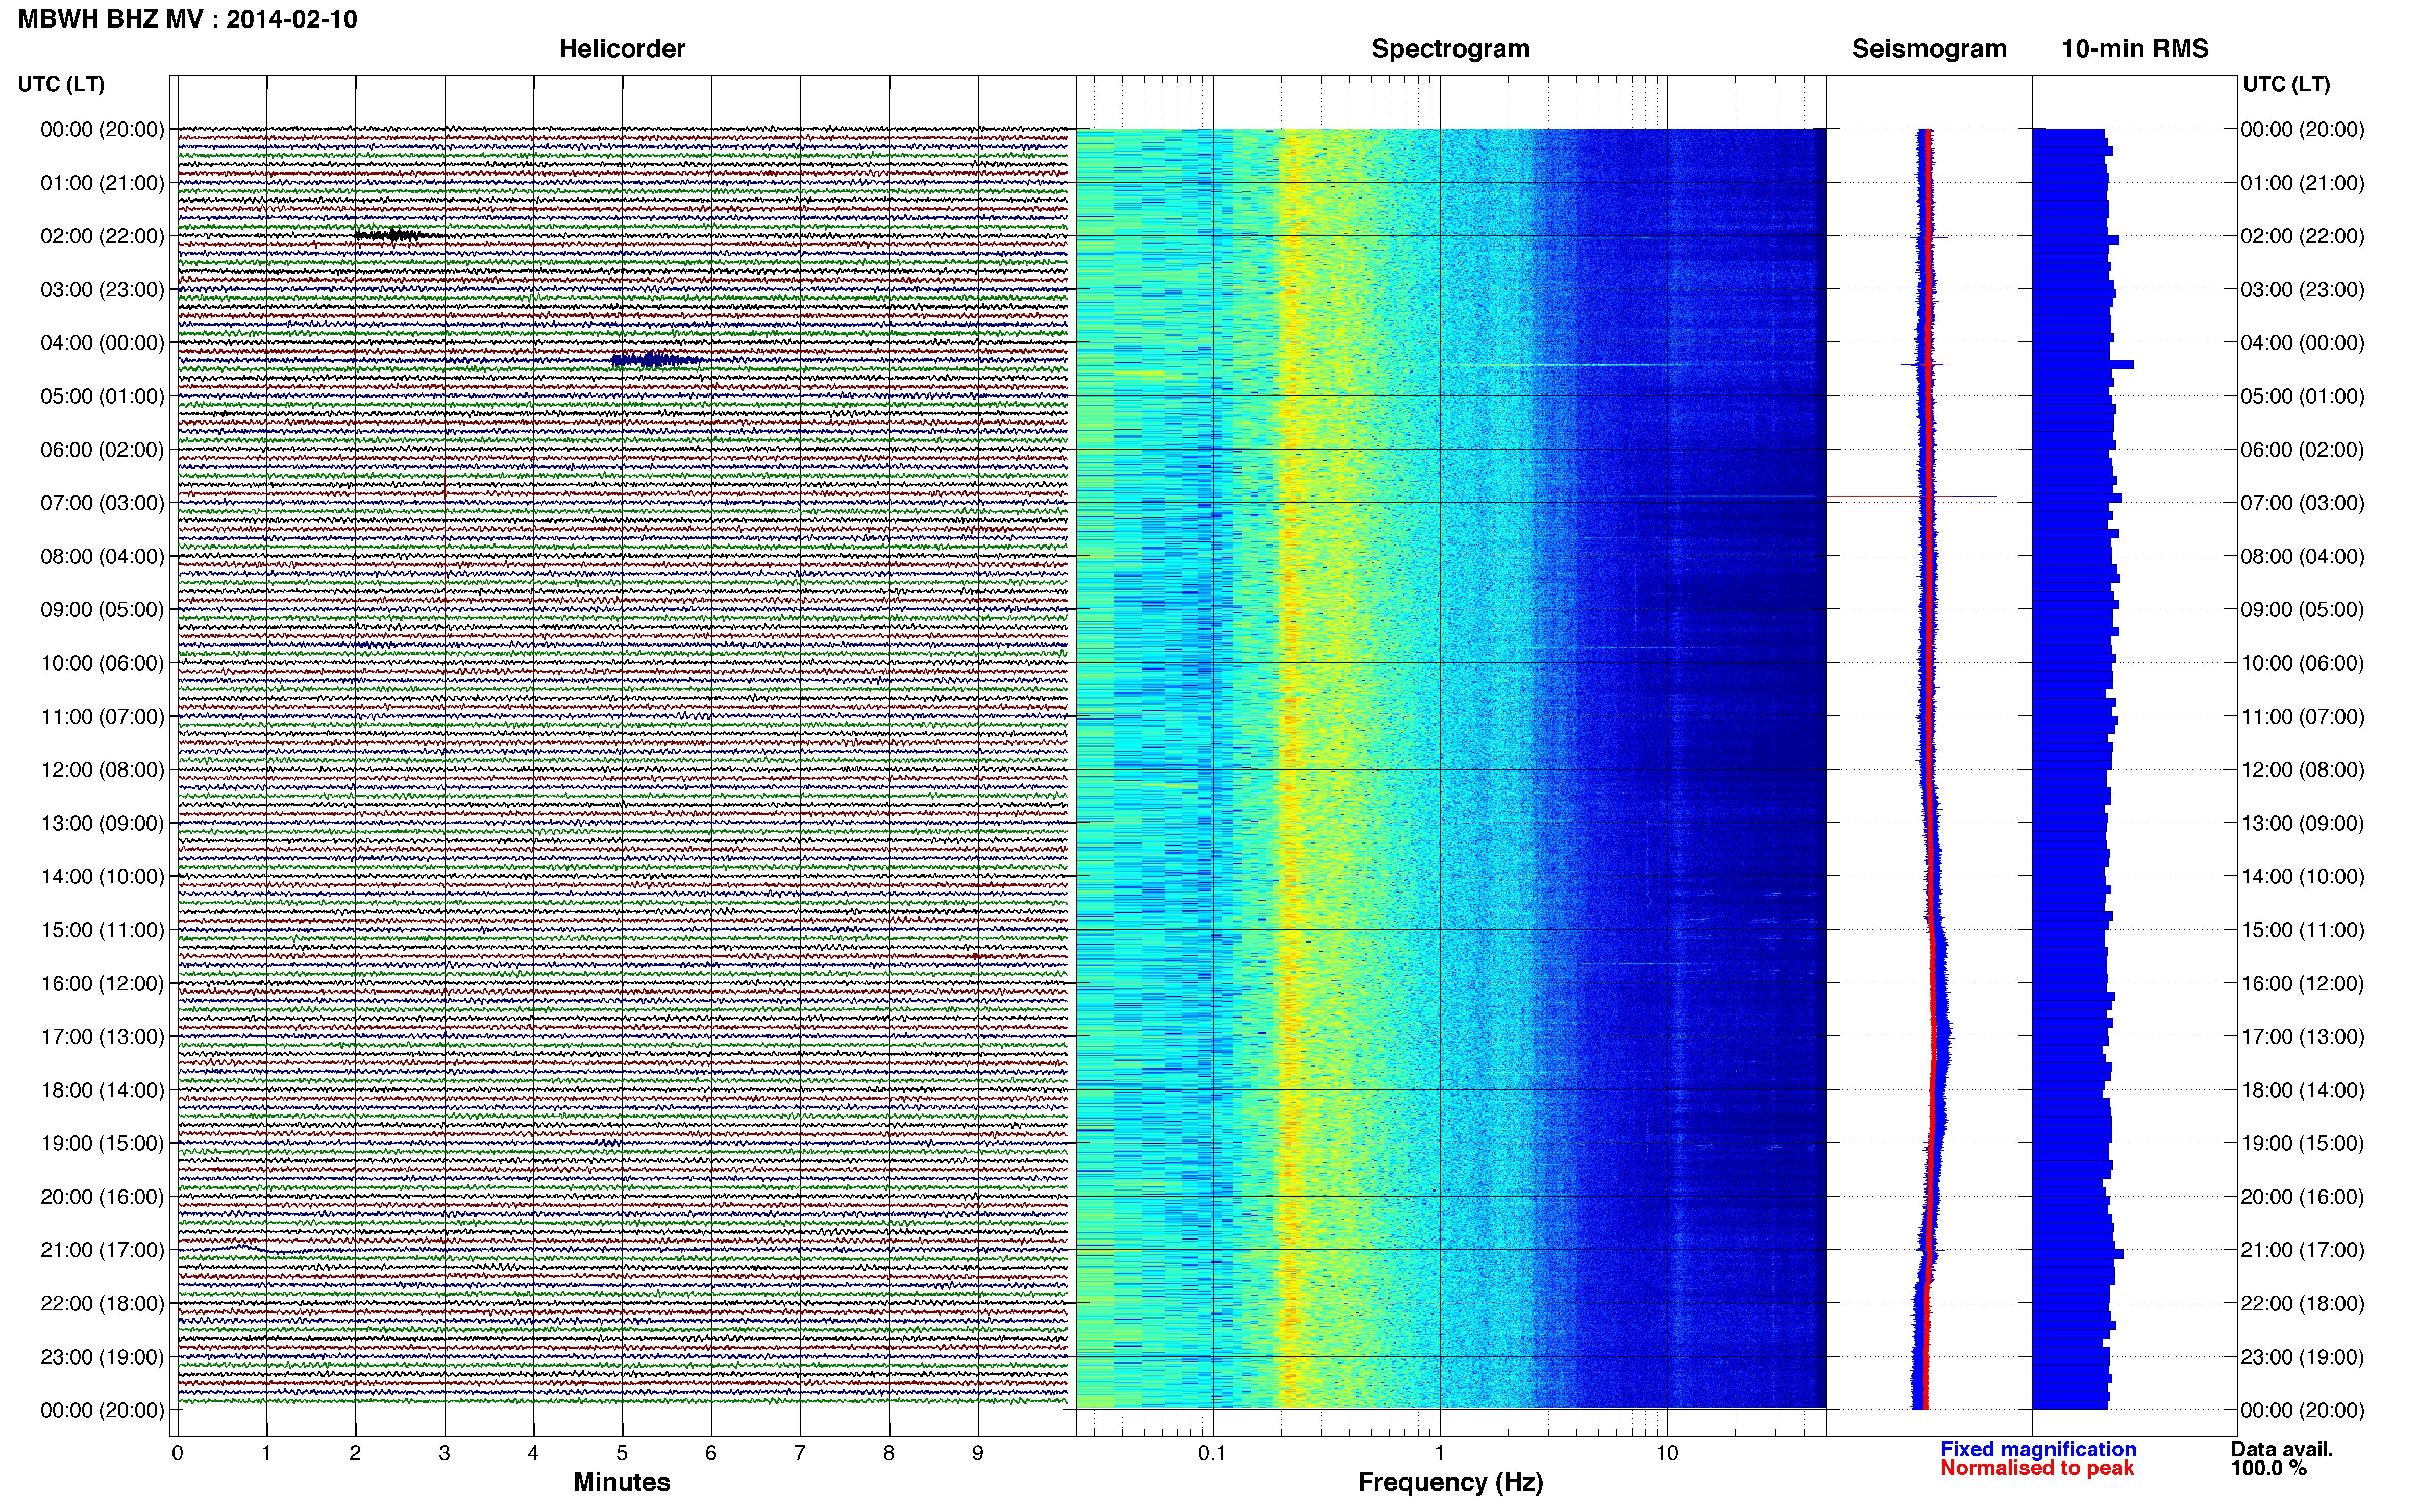Click the blue seismic event burst after 04:00

657,360
